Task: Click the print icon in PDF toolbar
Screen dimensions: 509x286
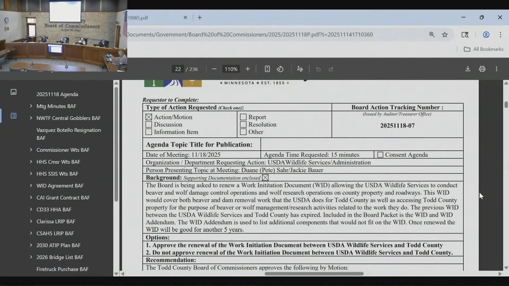Action: click(x=482, y=69)
